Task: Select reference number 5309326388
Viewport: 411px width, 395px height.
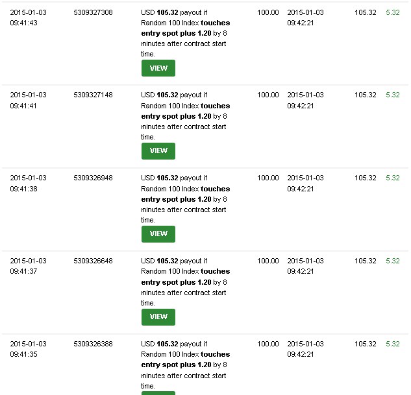Action: [93, 344]
